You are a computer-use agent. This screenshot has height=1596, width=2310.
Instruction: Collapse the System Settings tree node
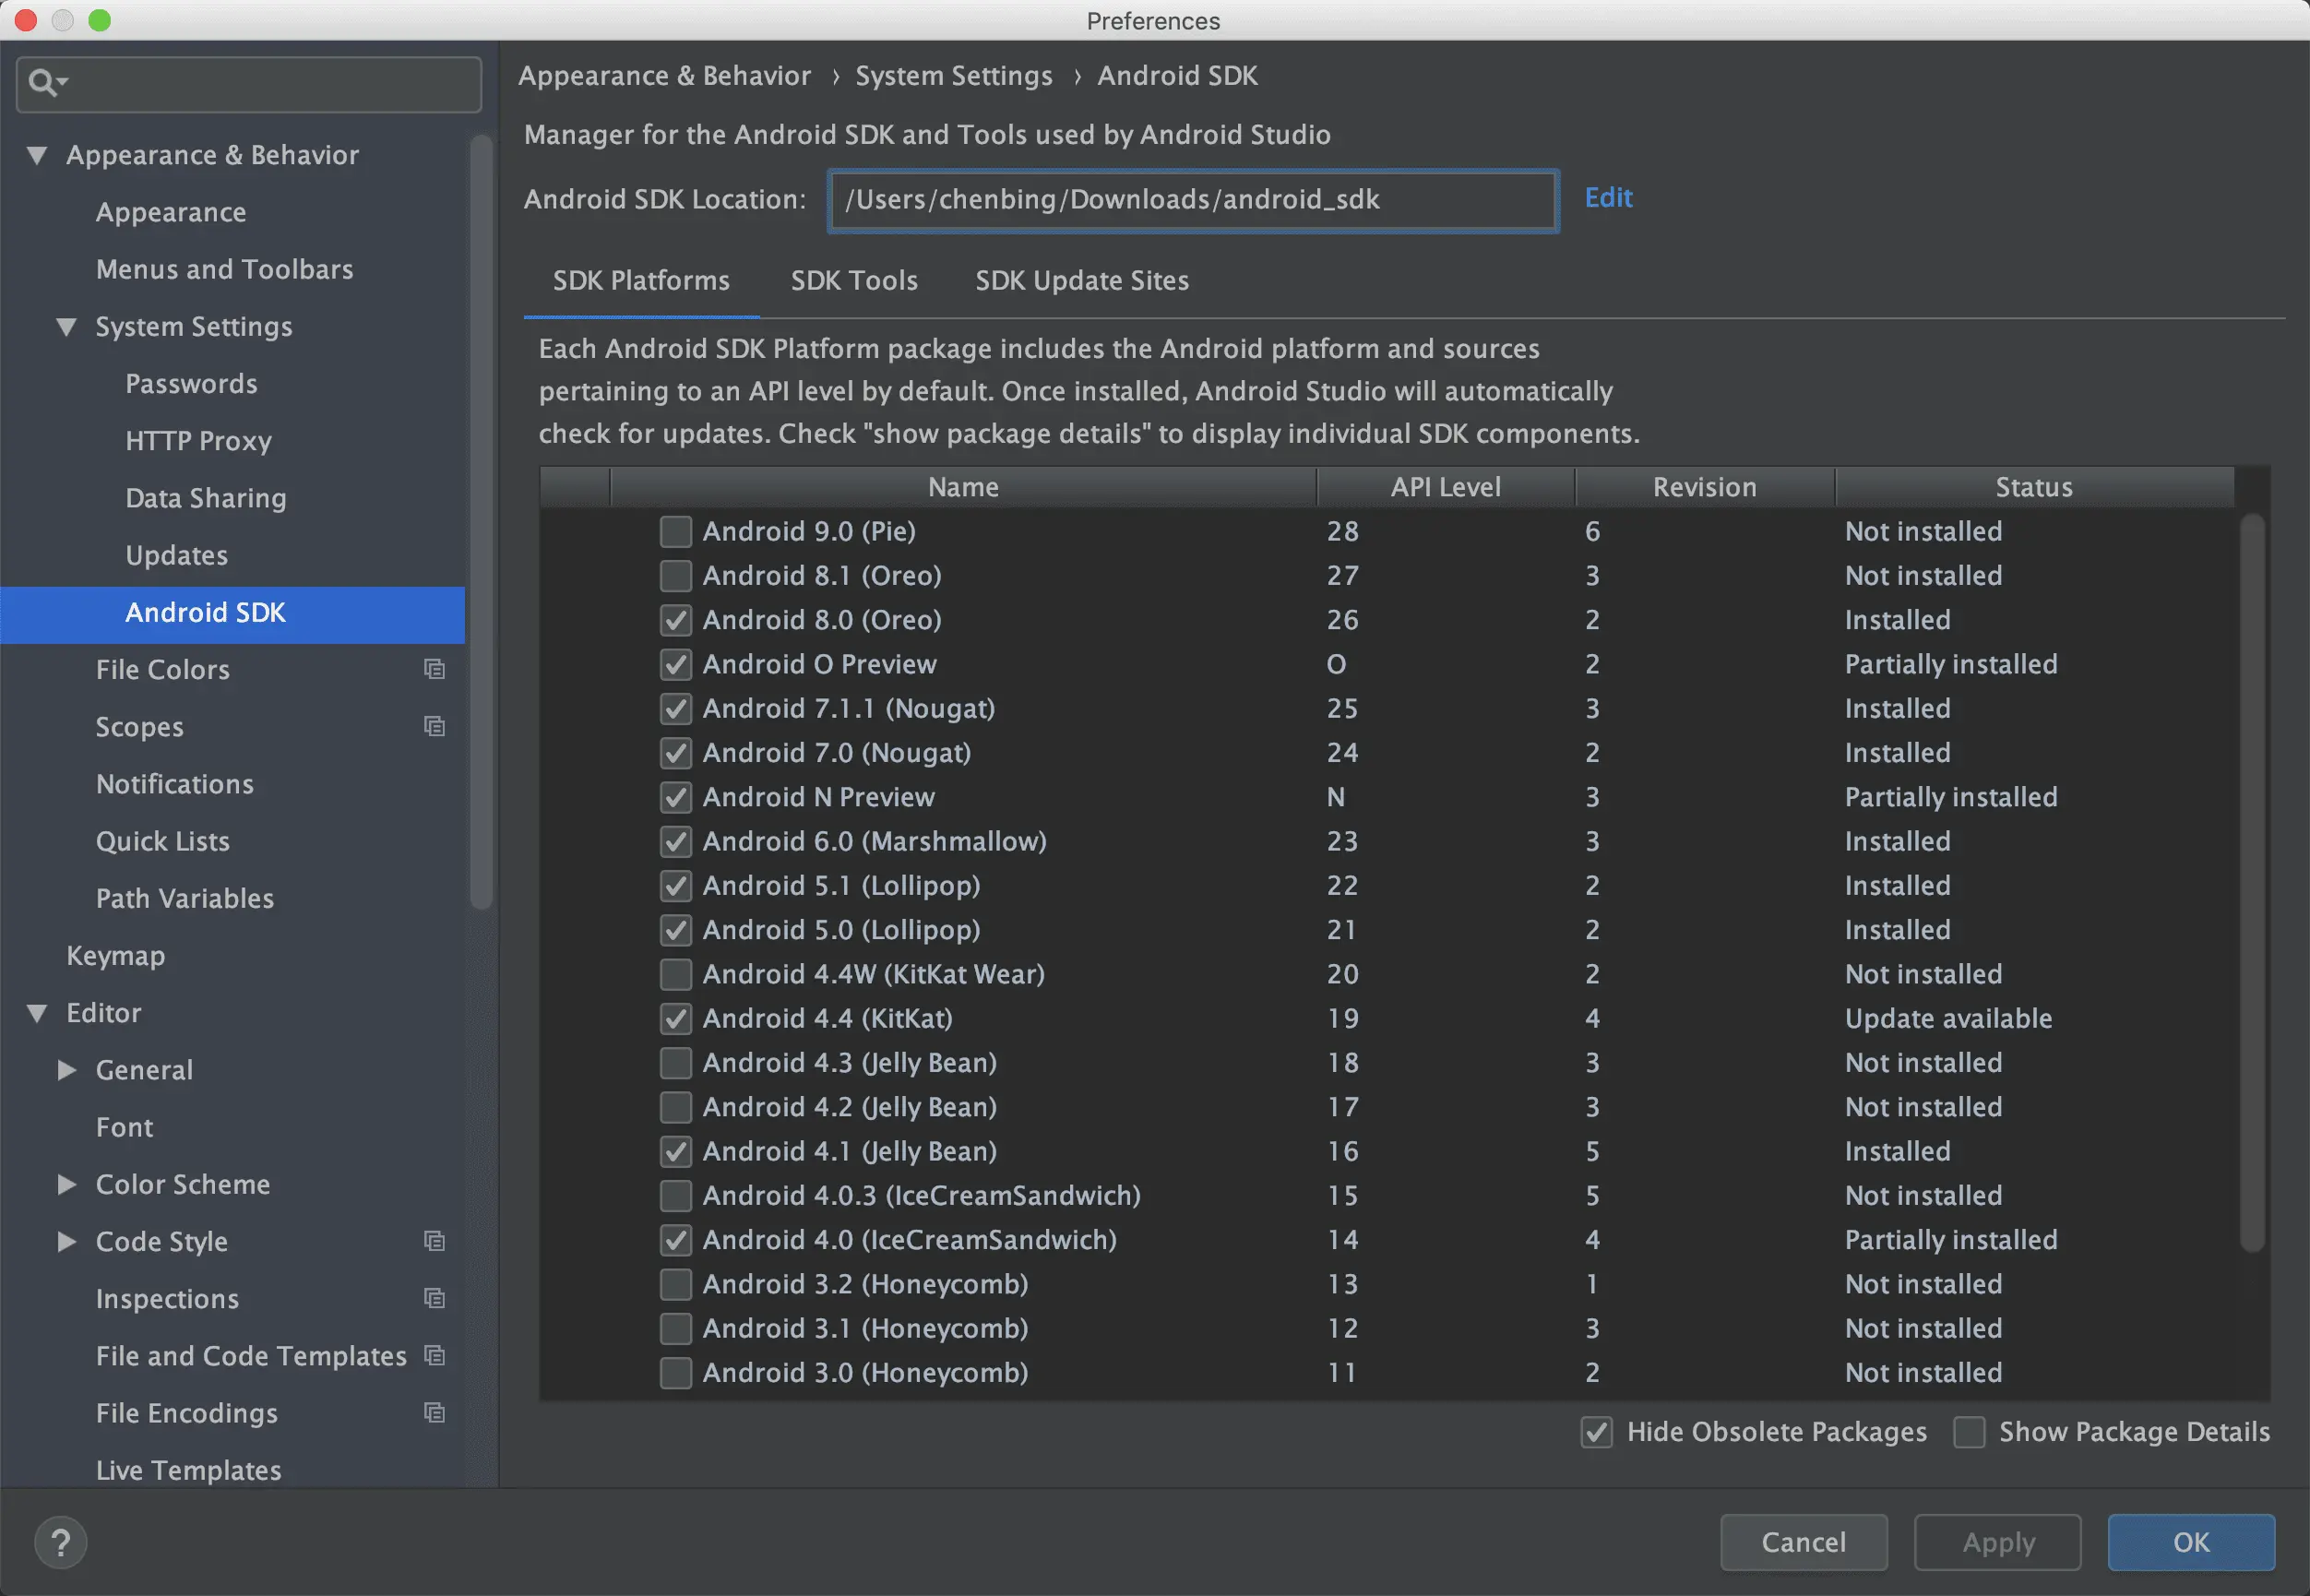67,327
